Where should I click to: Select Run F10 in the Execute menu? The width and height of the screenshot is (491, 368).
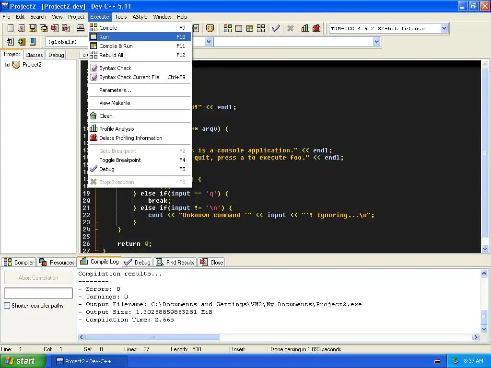click(x=140, y=36)
